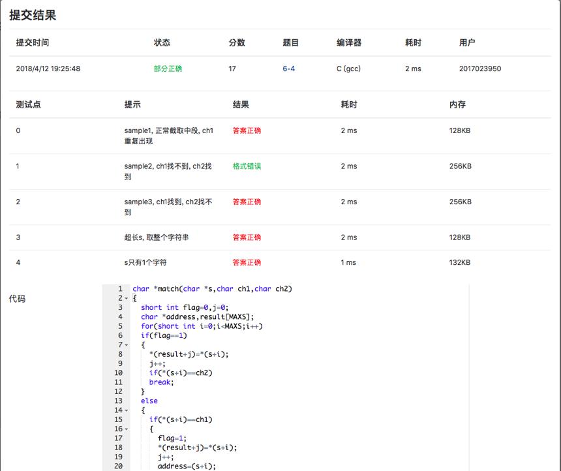Collapse code fold arrow at line 14
Viewport: 561px width, 471px height.
(x=127, y=410)
